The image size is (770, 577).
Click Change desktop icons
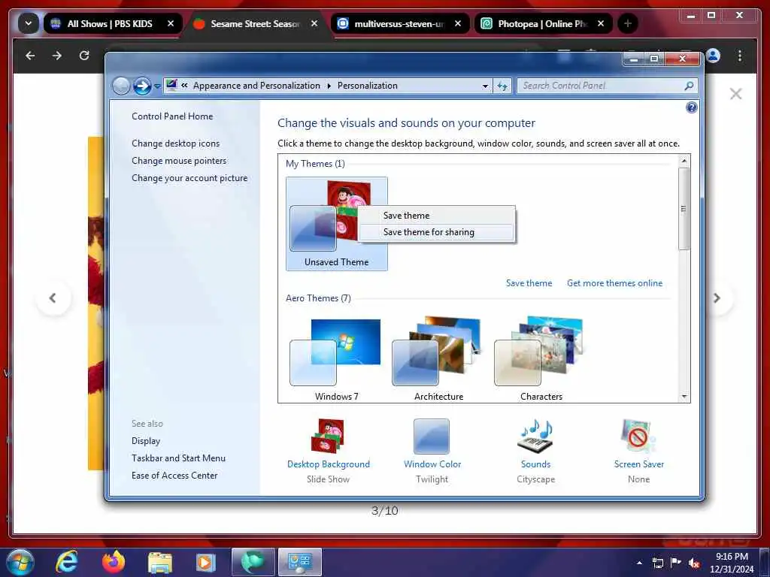175,143
